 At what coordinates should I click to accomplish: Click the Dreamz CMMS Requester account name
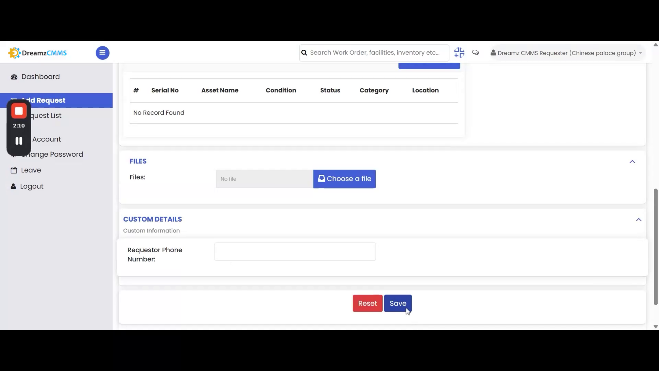[x=567, y=53]
